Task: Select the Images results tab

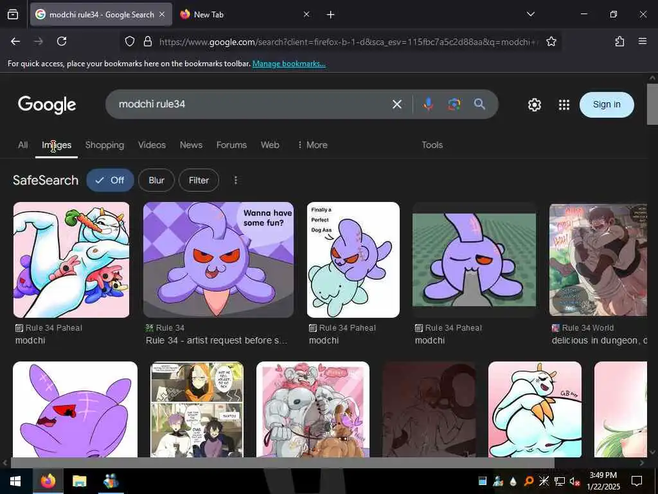Action: point(57,145)
